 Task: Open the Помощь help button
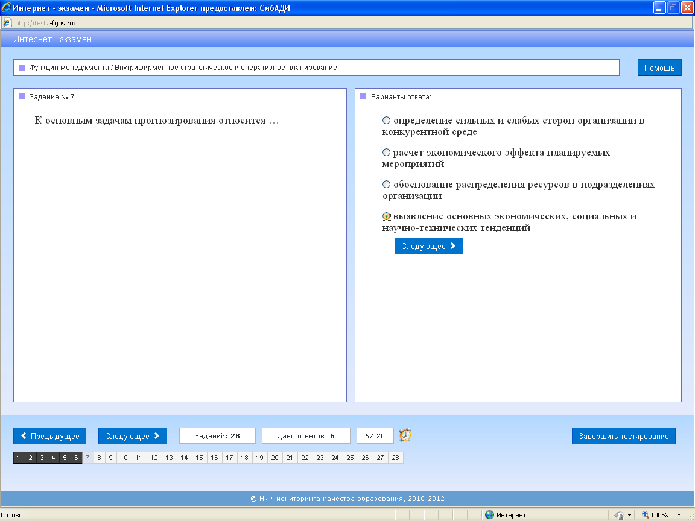click(x=659, y=68)
